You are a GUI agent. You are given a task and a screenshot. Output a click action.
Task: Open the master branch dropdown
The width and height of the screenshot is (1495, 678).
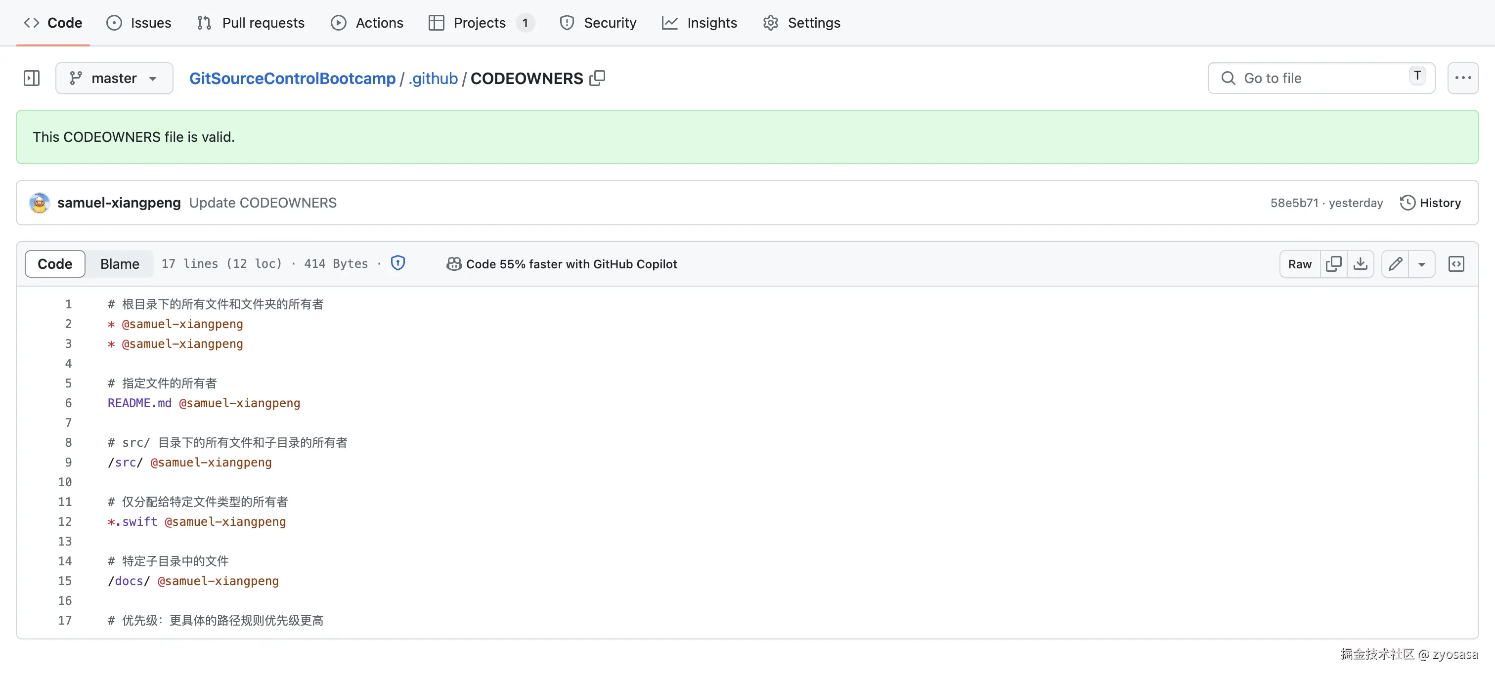pyautogui.click(x=114, y=78)
